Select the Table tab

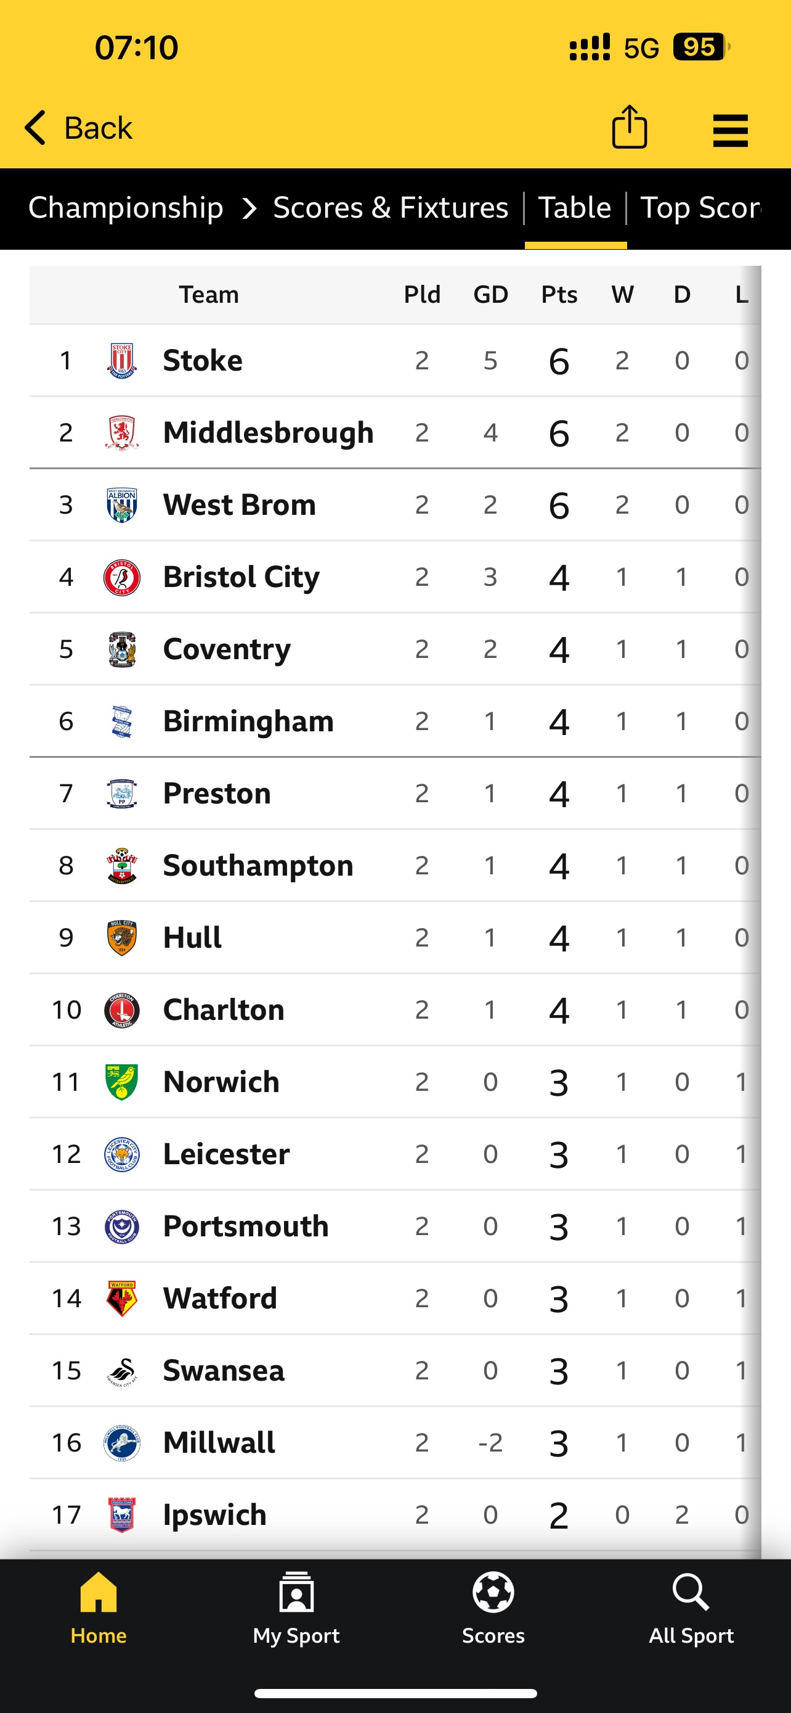coord(575,207)
